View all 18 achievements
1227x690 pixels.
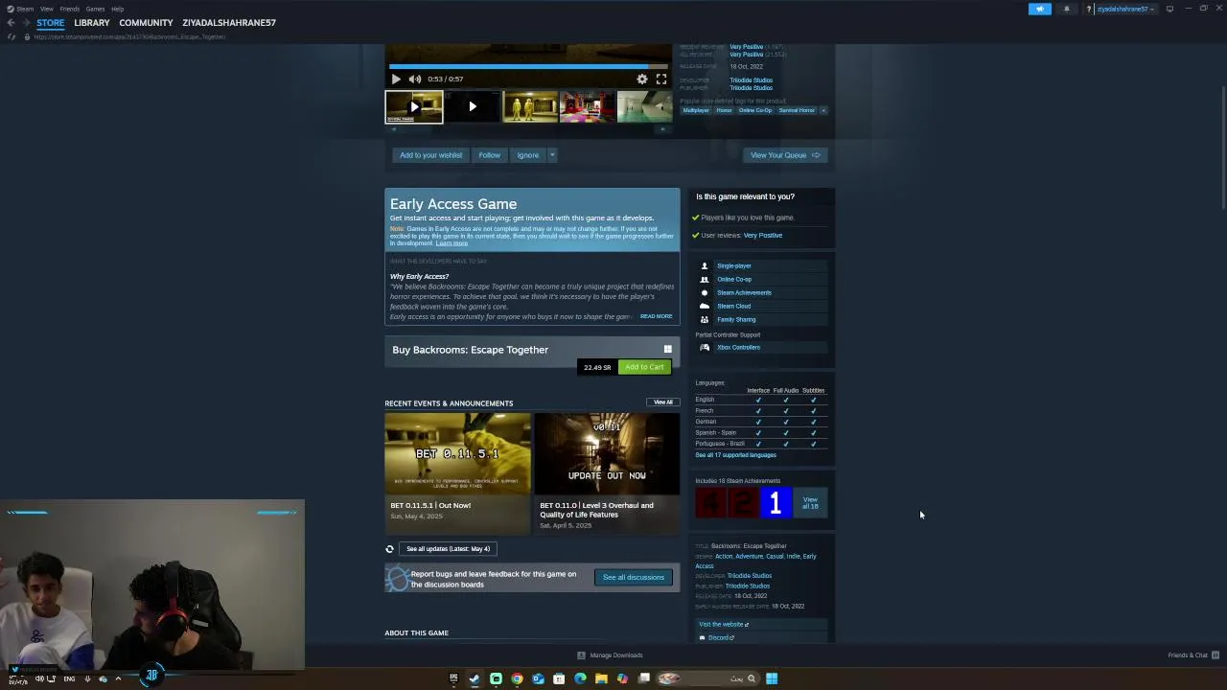click(810, 502)
